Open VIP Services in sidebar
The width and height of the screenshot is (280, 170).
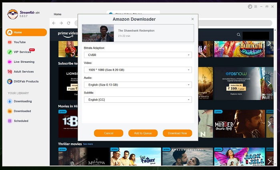coord(22,52)
